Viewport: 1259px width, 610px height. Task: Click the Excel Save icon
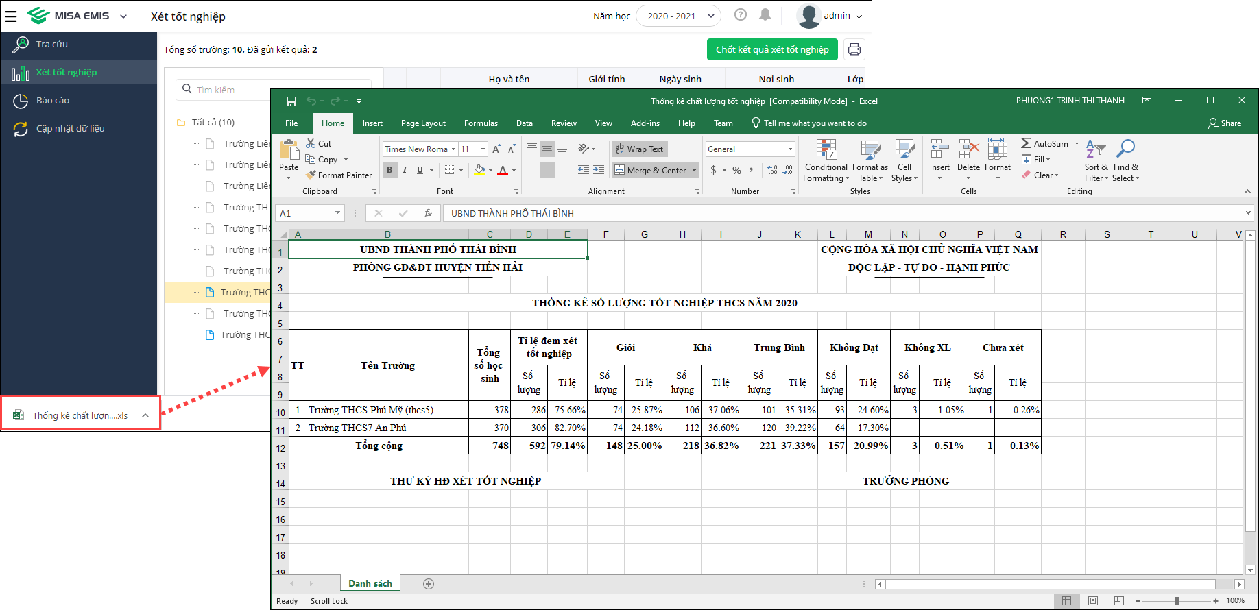pos(291,101)
